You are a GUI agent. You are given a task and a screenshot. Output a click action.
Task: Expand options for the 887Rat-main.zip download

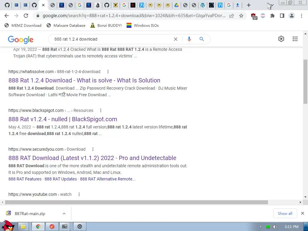64,214
